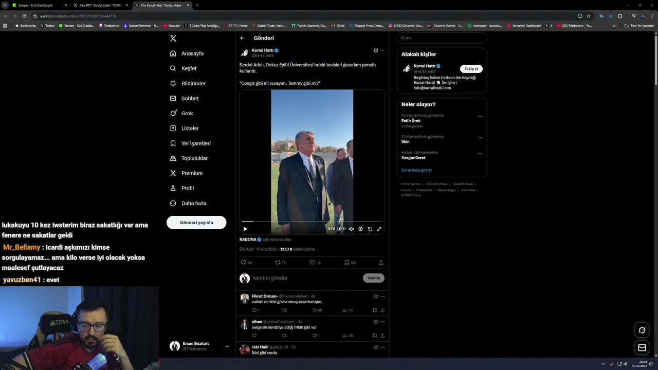Viewport: 658px width, 370px height.
Task: Open Yer İşaretleri bookmarks
Action: tap(190, 143)
